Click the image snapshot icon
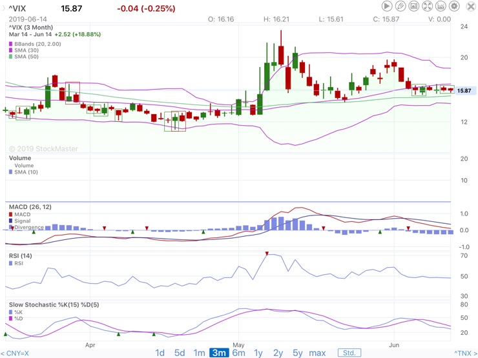Viewport: 478px width, 358px height. (413, 6)
